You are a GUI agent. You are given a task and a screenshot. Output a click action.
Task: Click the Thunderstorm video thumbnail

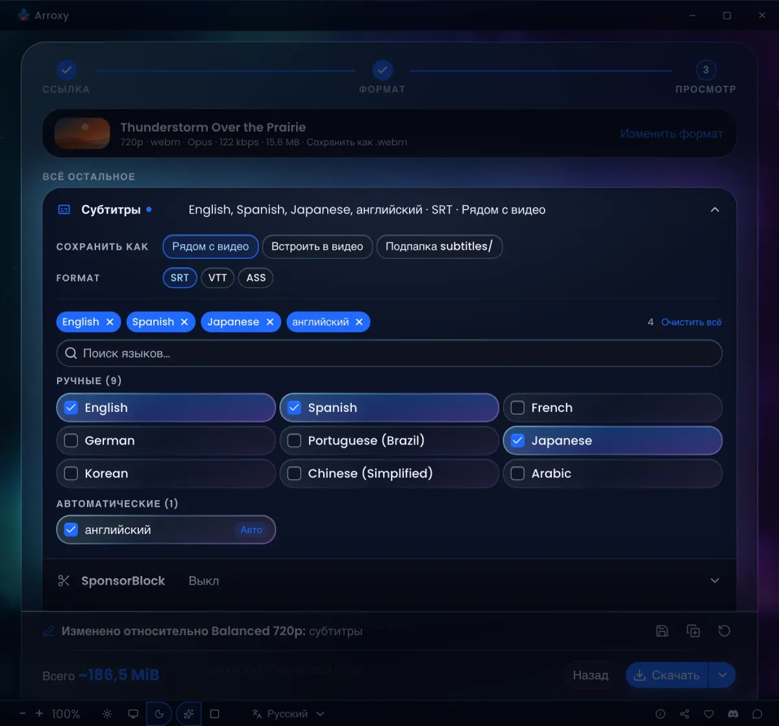click(82, 133)
